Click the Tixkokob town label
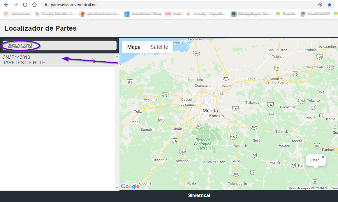This screenshot has height=202, width=338. tap(252, 102)
